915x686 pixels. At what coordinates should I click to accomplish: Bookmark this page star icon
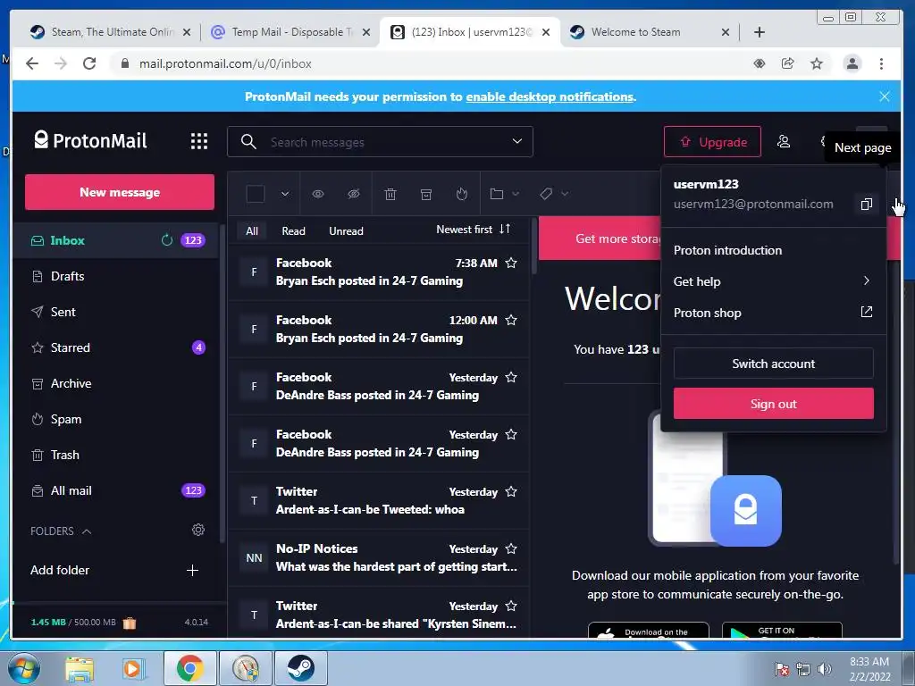tap(817, 63)
